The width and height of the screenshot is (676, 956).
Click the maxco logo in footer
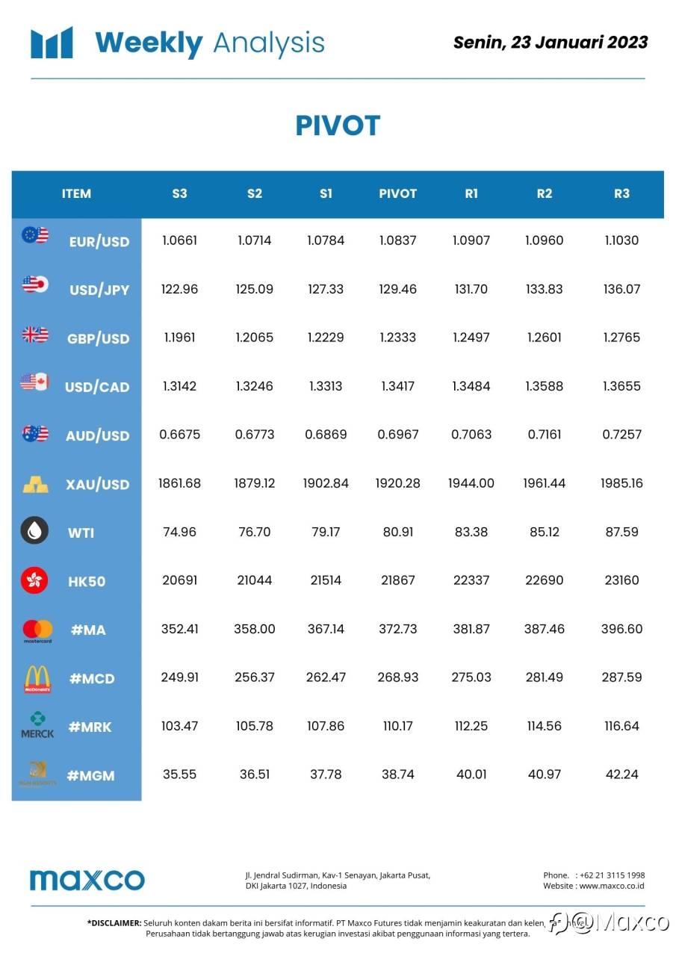pos(87,880)
